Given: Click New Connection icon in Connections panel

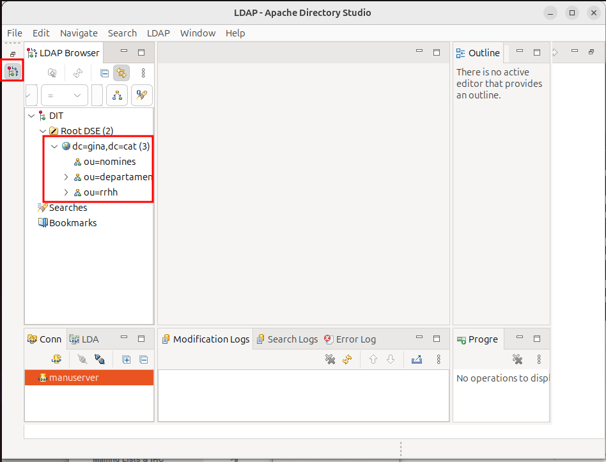Looking at the screenshot, I should point(56,360).
